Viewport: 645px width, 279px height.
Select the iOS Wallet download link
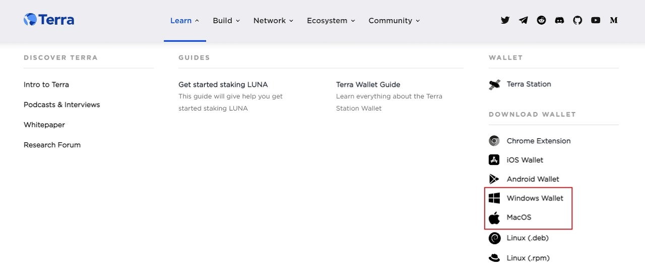click(525, 160)
